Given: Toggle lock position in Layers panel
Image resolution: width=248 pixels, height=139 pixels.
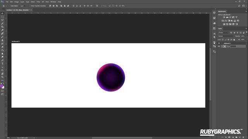Looking at the screenshot, I should coord(228,40).
